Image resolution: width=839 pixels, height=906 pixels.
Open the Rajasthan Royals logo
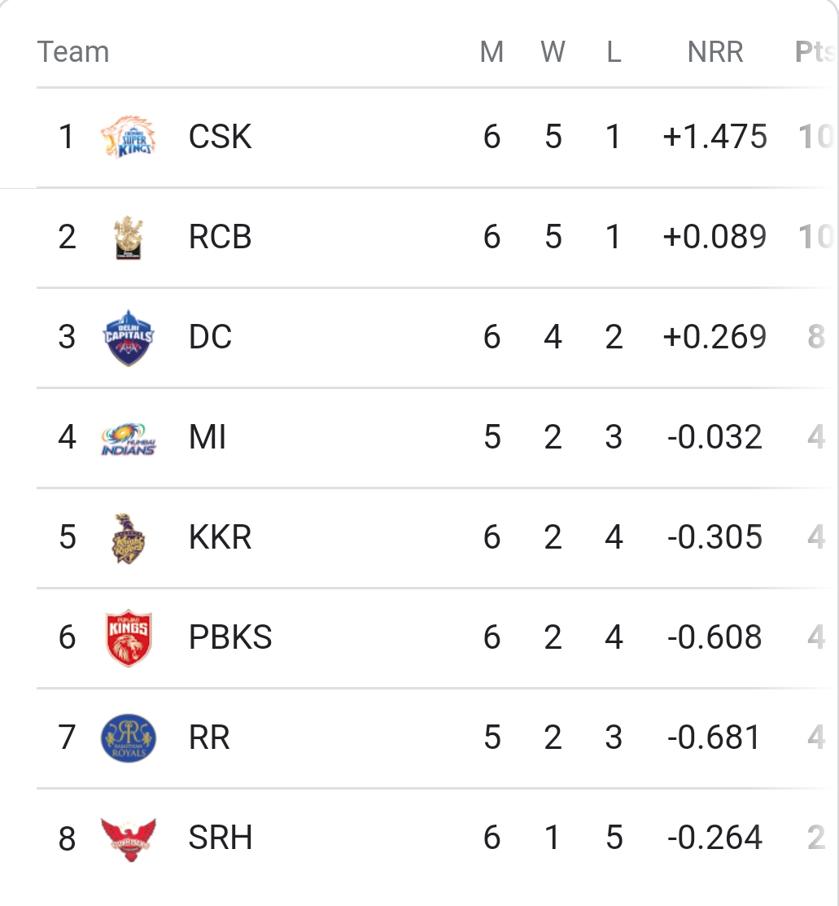tap(129, 738)
